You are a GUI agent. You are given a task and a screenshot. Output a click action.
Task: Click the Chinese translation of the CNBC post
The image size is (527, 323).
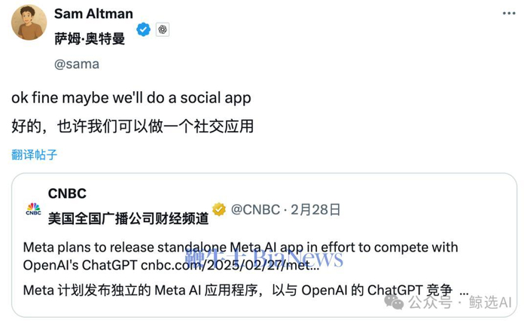point(238,291)
